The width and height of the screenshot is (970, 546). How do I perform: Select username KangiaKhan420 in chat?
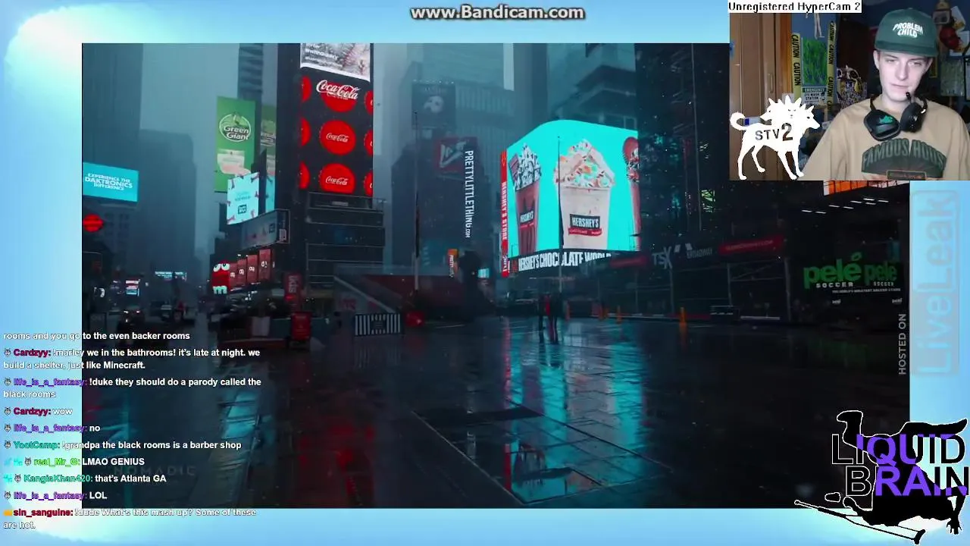pos(58,479)
